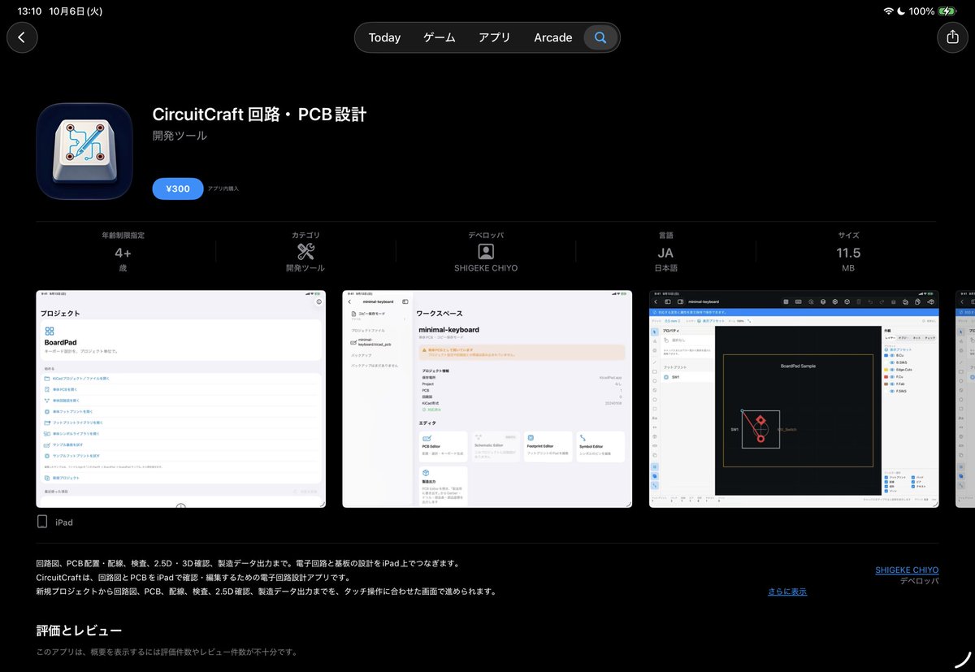This screenshot has width=975, height=672.
Task: Buy the app with ¥300 button
Action: [x=177, y=189]
